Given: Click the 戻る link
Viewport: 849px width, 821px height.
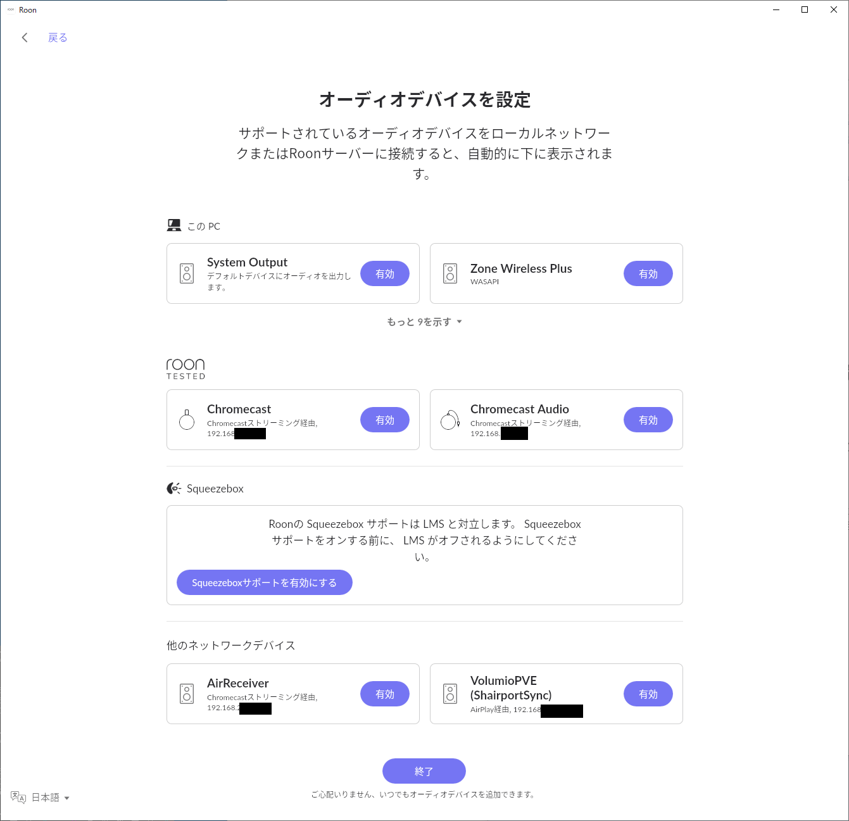Looking at the screenshot, I should click(58, 38).
